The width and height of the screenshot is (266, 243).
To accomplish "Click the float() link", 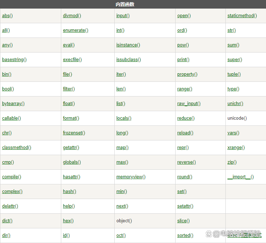I will pyautogui.click(x=69, y=104).
